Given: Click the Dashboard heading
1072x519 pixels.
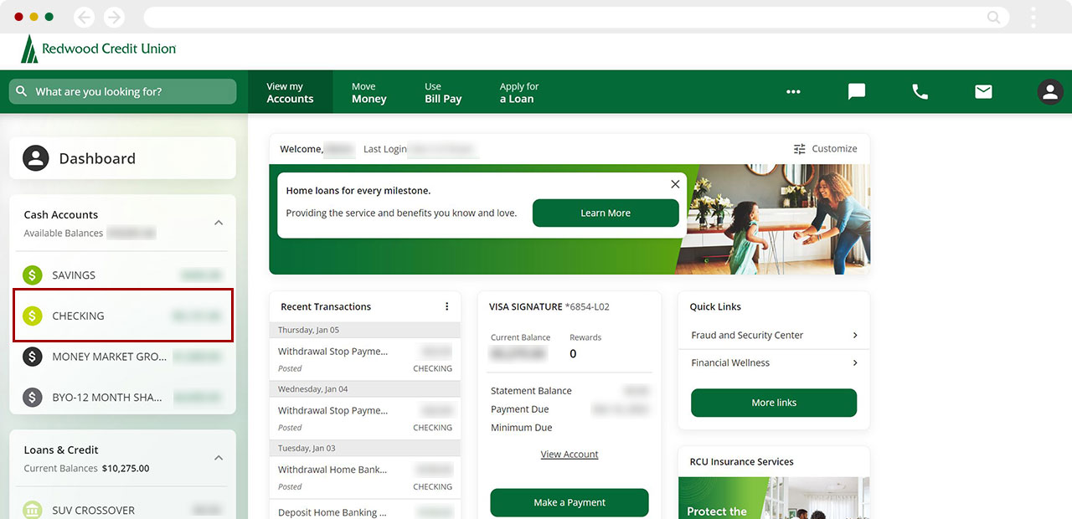Looking at the screenshot, I should tap(97, 158).
